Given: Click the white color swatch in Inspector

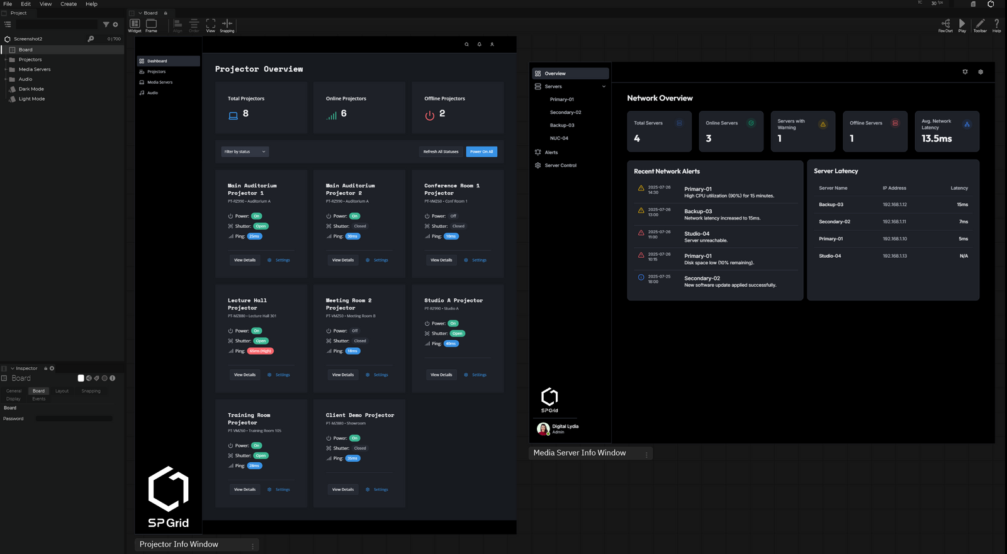Looking at the screenshot, I should click(81, 378).
